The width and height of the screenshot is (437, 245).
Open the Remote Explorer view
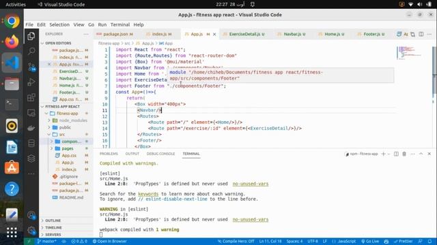click(x=31, y=113)
